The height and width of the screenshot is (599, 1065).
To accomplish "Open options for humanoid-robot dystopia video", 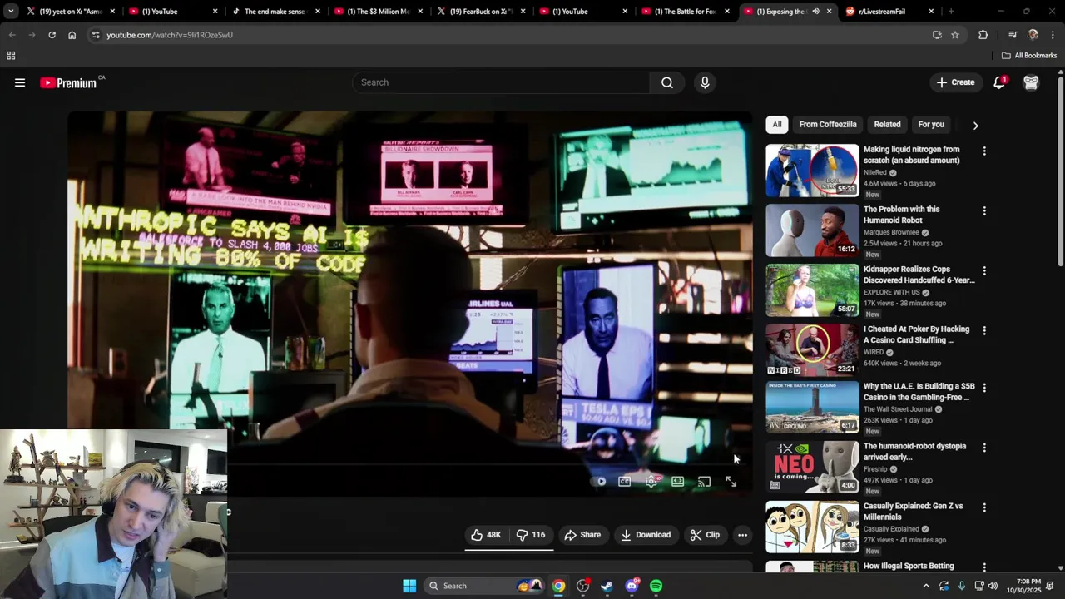I will (x=984, y=448).
